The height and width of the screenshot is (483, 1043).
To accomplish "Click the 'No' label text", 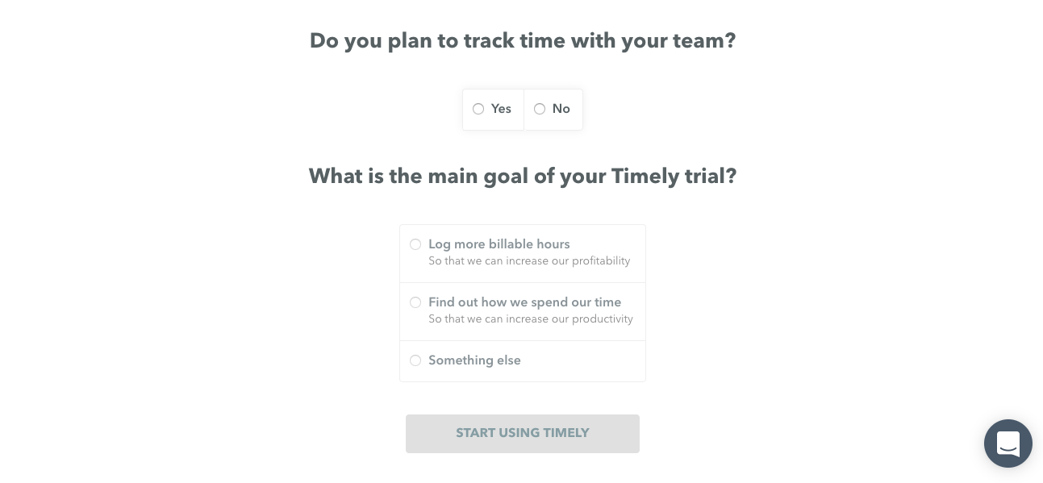I will click(561, 109).
